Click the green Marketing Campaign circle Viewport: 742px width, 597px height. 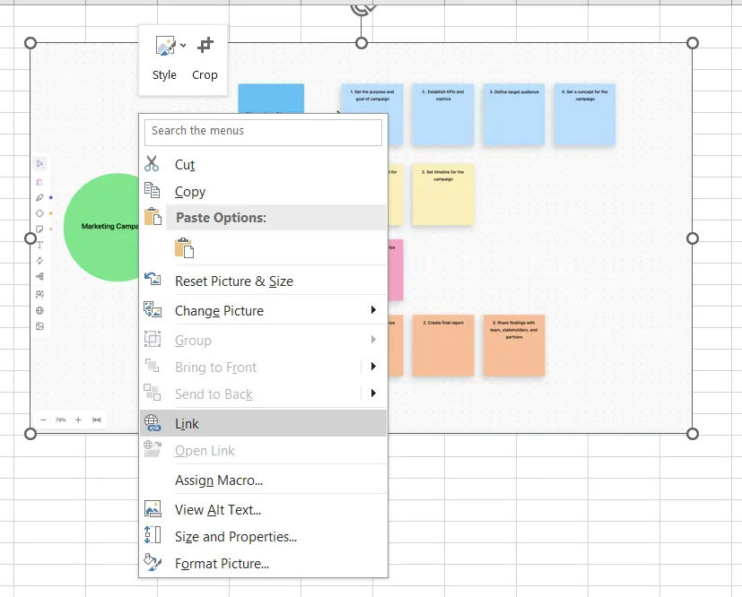coord(102,228)
